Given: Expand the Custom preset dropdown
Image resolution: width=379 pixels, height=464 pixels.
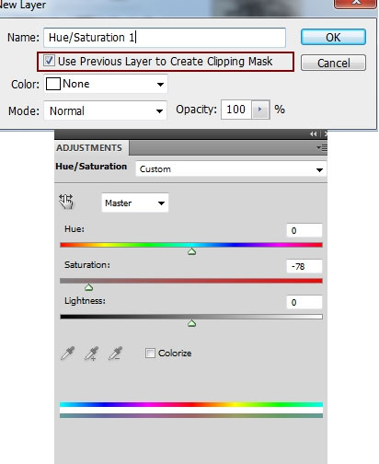Looking at the screenshot, I should [x=231, y=169].
